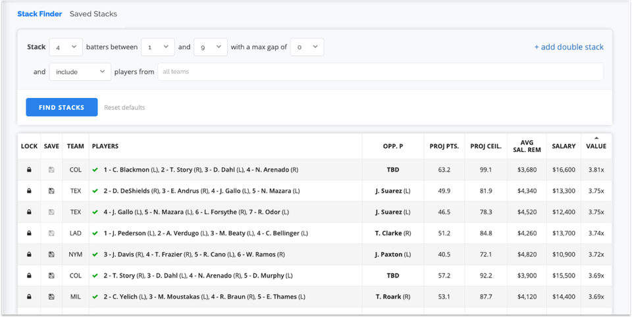
Task: Save the COL Story-to-Murphy stack
Action: pos(51,276)
